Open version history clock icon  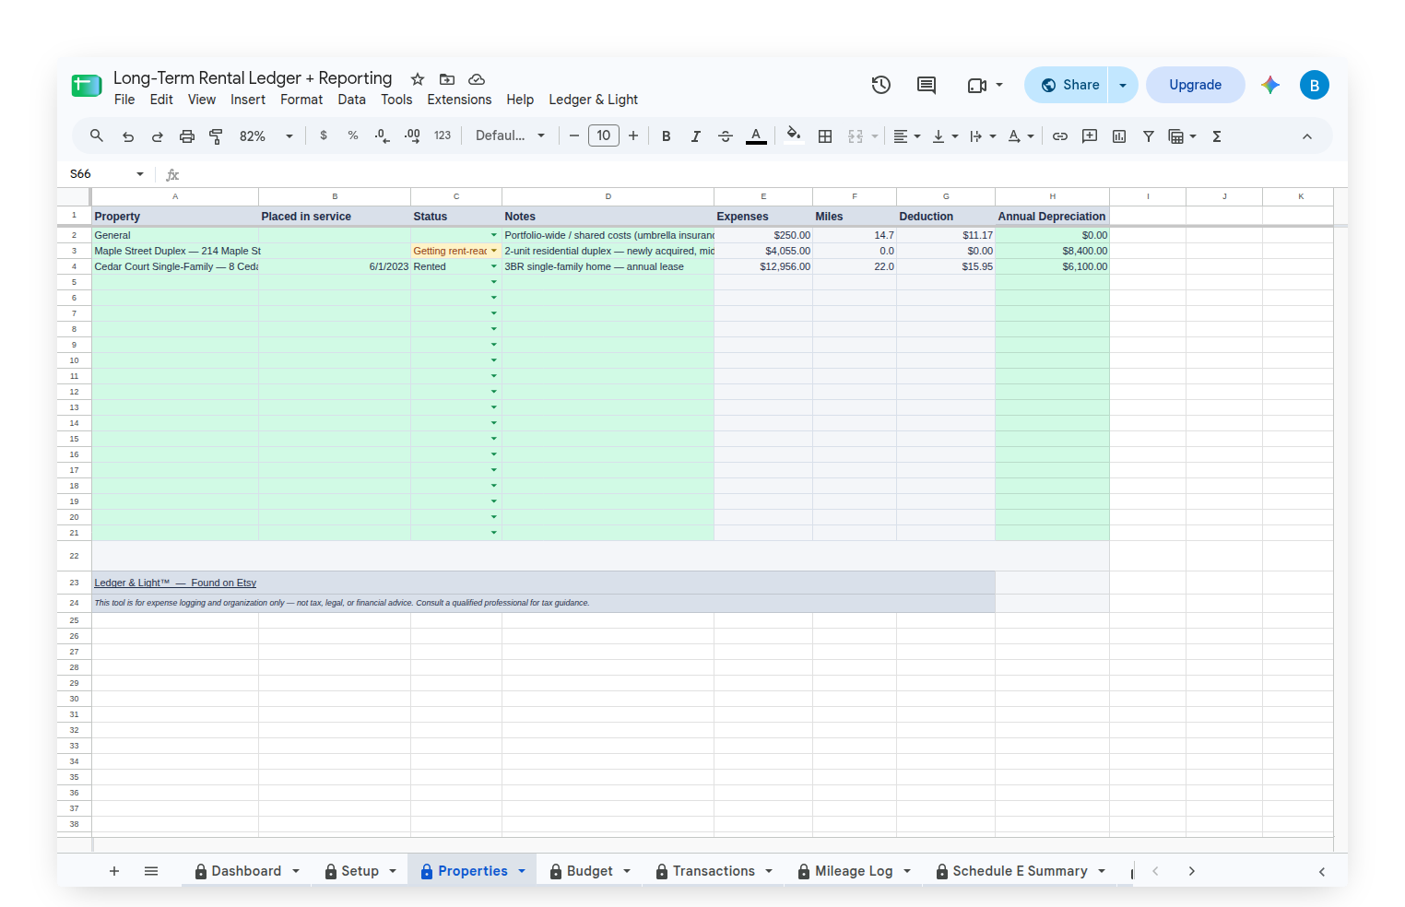881,85
